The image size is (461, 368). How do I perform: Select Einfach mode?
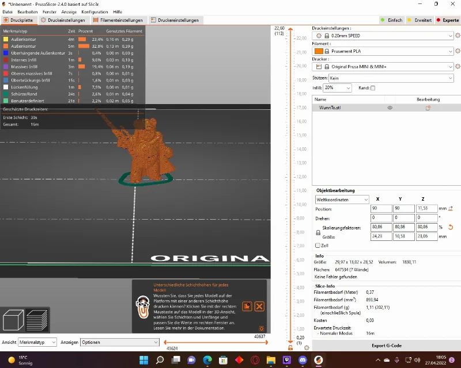coord(391,20)
